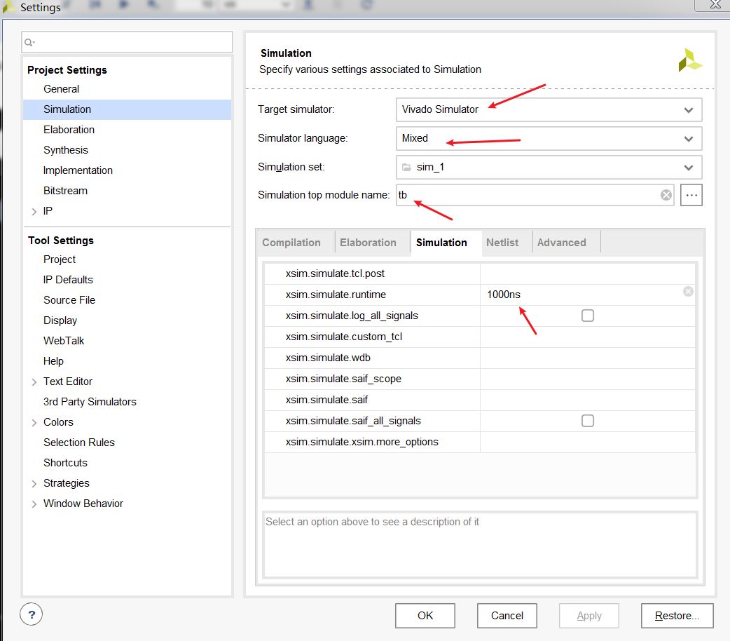
Task: Click the Text Editor label in tree
Action: pyautogui.click(x=68, y=382)
